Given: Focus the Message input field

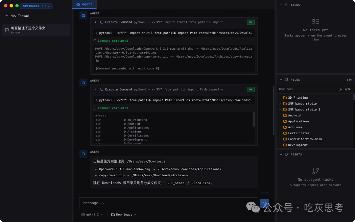Looking at the screenshot, I should tap(168, 203).
